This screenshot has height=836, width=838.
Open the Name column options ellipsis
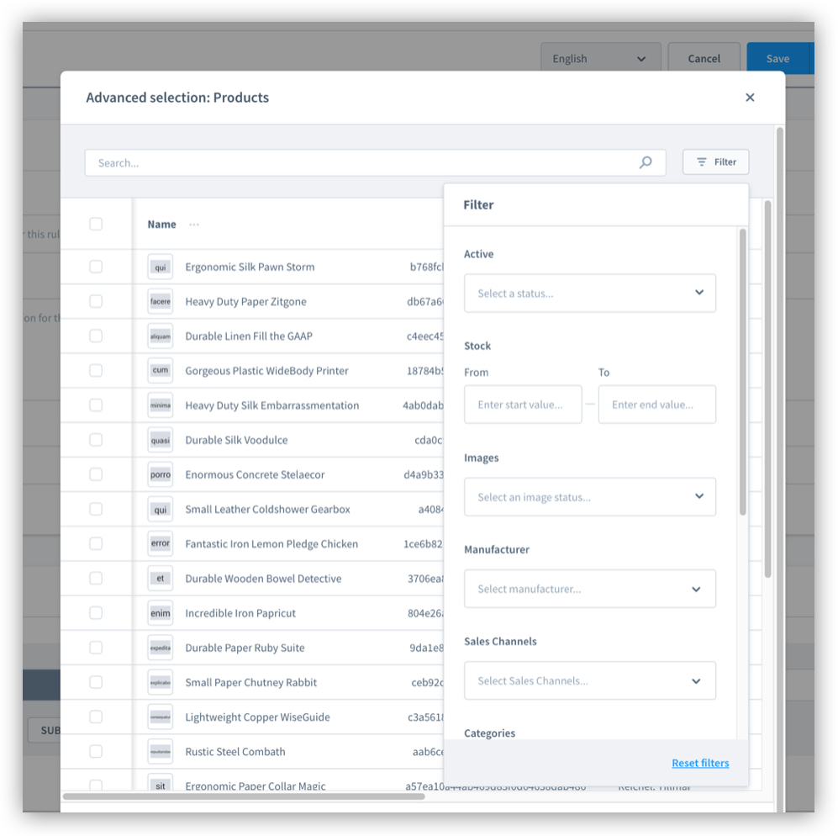[194, 224]
